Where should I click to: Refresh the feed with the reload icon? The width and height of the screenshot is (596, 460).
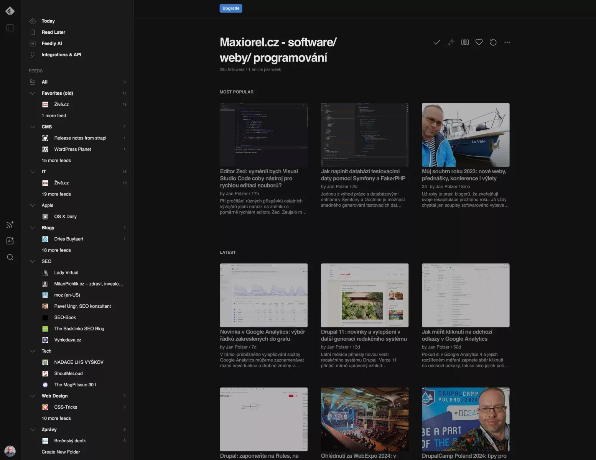click(x=493, y=42)
